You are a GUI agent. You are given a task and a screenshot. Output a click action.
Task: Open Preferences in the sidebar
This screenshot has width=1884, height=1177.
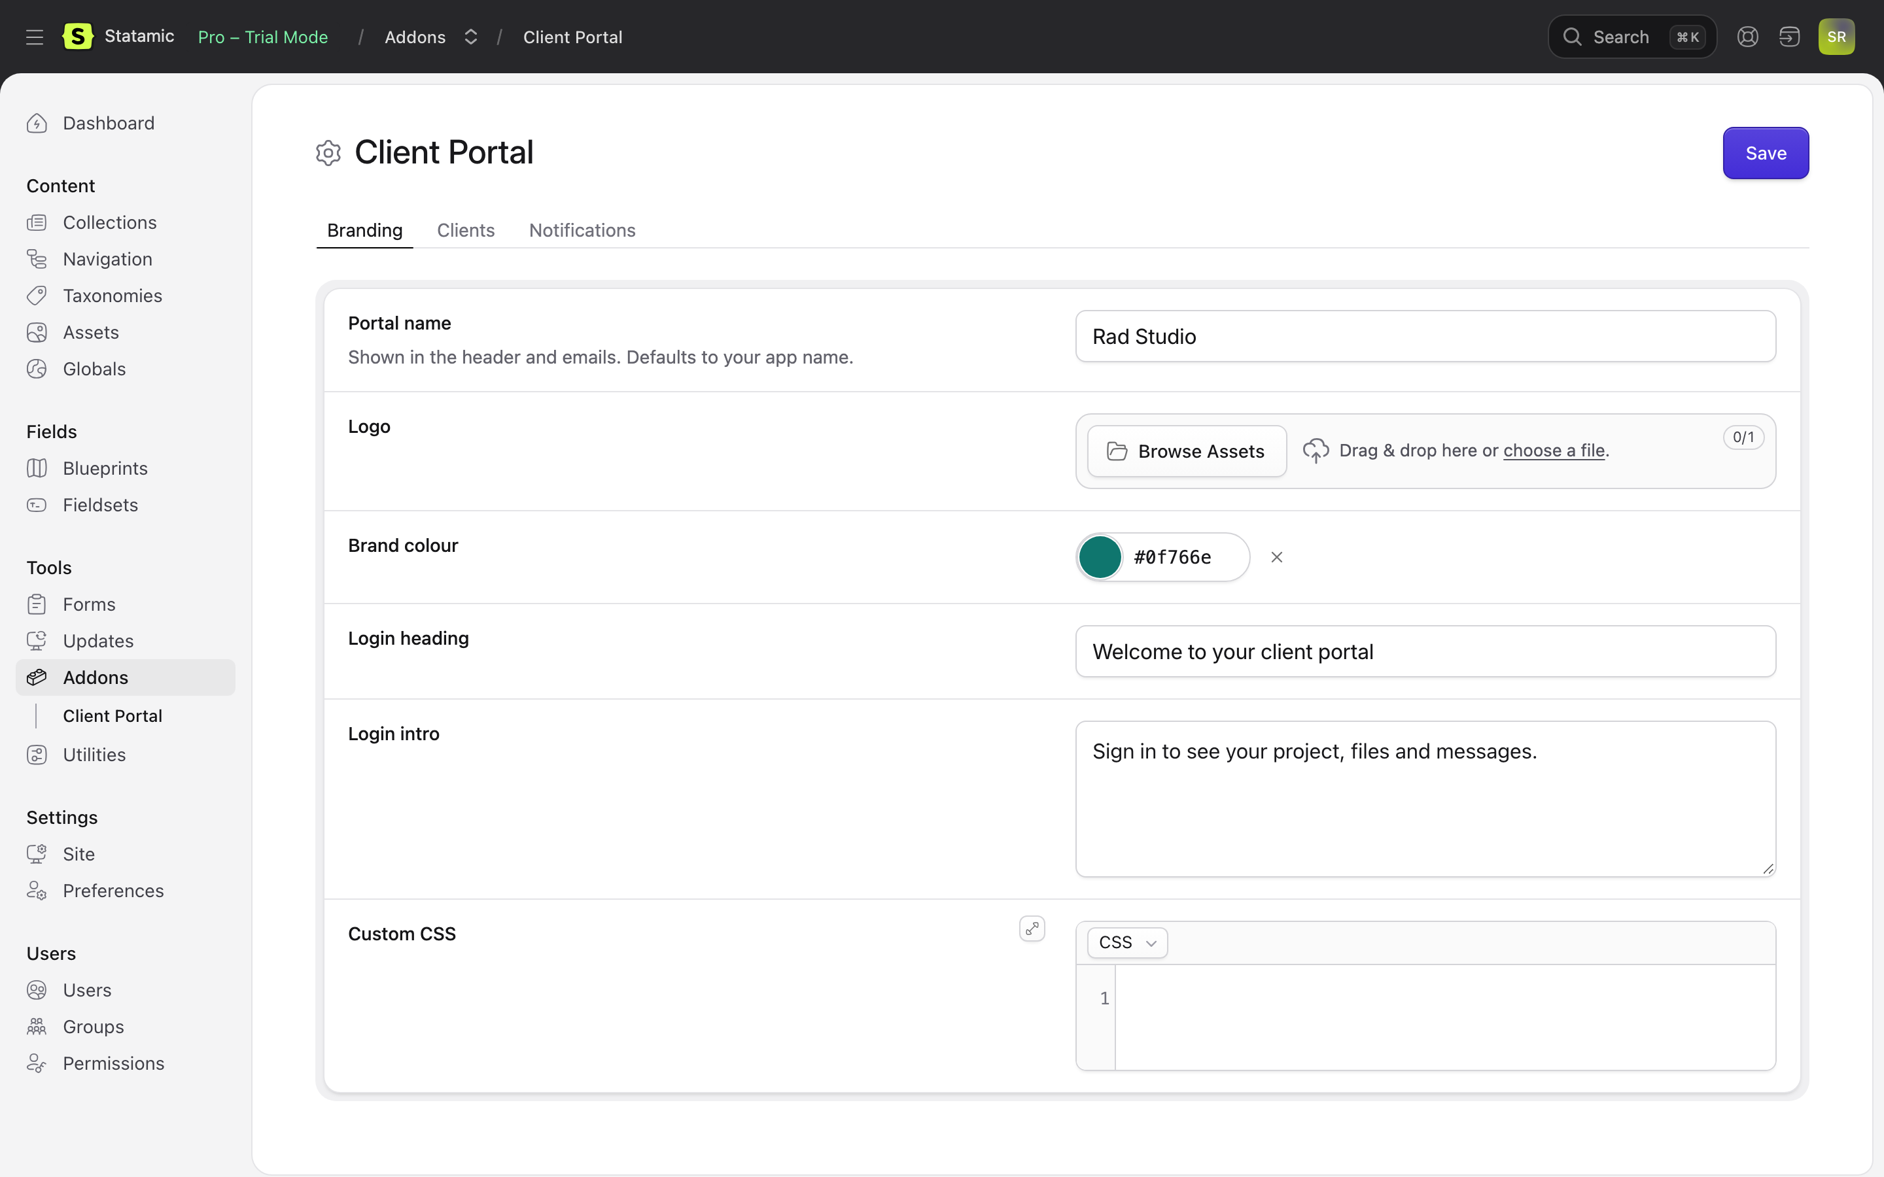(x=113, y=891)
